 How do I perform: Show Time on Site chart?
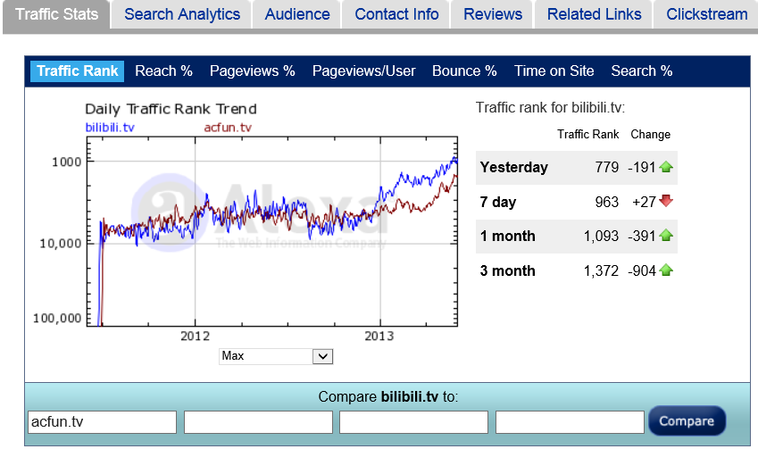click(x=554, y=71)
